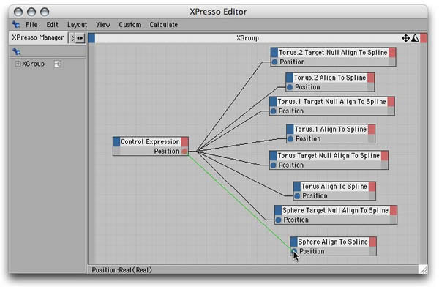This screenshot has width=439, height=287.
Task: Click Control Expression Position output port
Action: coord(184,152)
